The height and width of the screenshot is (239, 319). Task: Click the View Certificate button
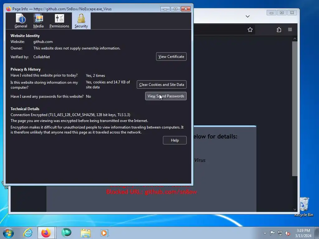[171, 57]
